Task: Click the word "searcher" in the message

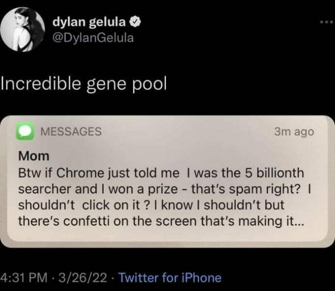Action: (39, 188)
